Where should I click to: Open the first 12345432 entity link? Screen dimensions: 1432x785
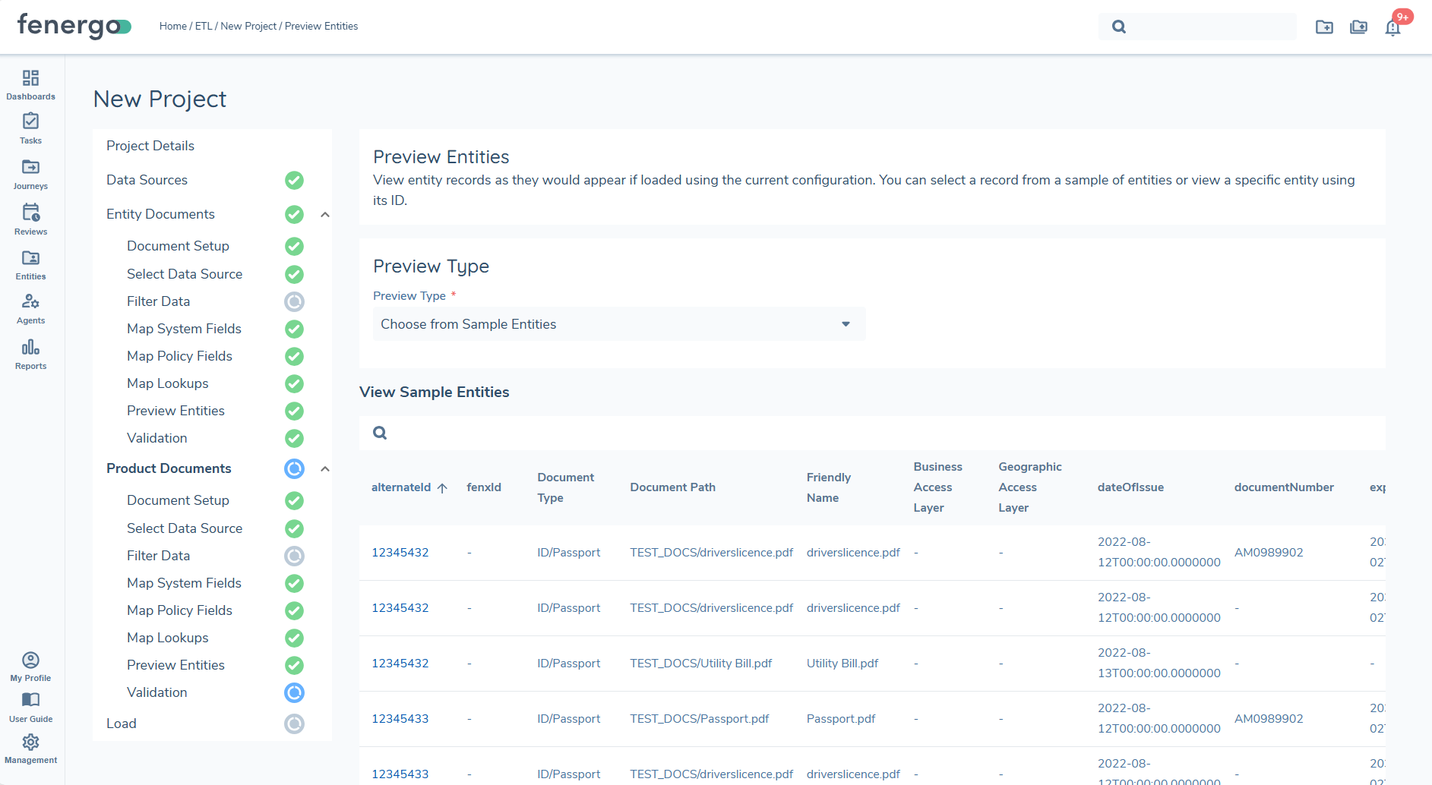click(x=400, y=553)
